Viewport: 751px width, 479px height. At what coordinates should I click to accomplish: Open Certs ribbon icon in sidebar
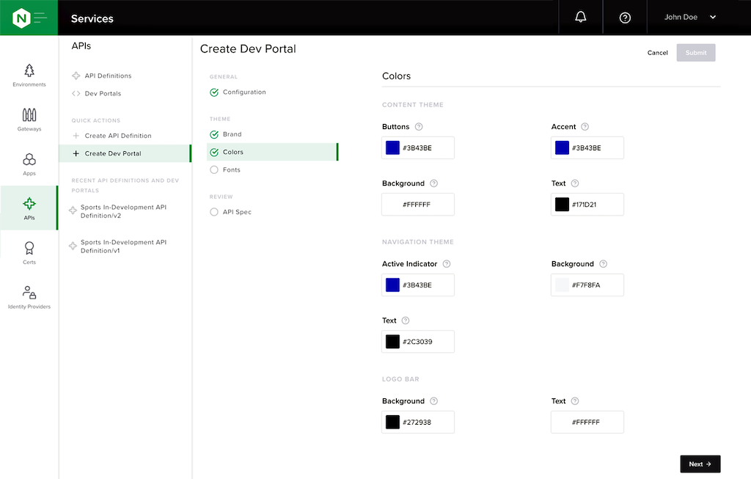click(x=29, y=248)
